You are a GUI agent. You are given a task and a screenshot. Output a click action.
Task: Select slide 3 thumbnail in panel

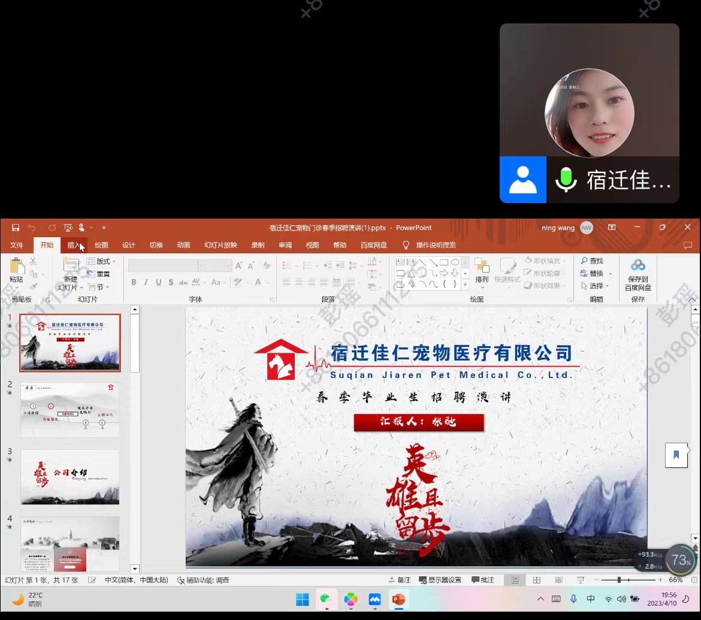[x=70, y=477]
